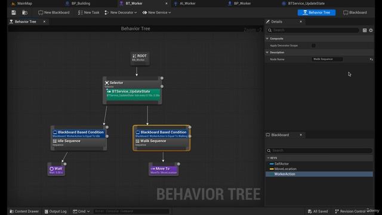Create a New Task
382x215 pixels.
(88, 13)
